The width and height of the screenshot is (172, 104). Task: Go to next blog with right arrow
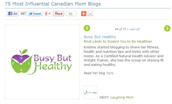click(x=167, y=28)
